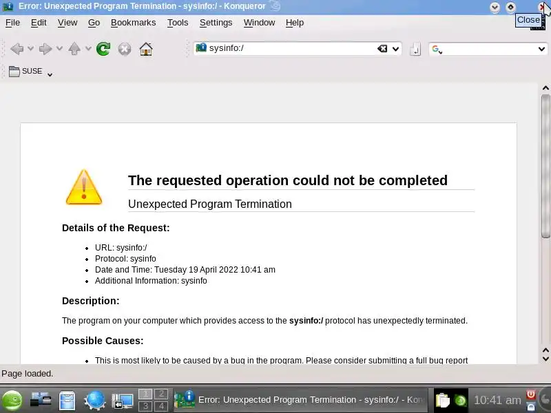The width and height of the screenshot is (551, 413).
Task: Click into the Google search field
Action: coord(490,49)
